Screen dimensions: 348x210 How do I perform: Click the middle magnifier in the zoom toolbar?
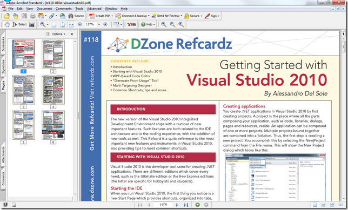coord(172,24)
